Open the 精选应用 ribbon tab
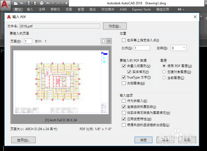 163,9
